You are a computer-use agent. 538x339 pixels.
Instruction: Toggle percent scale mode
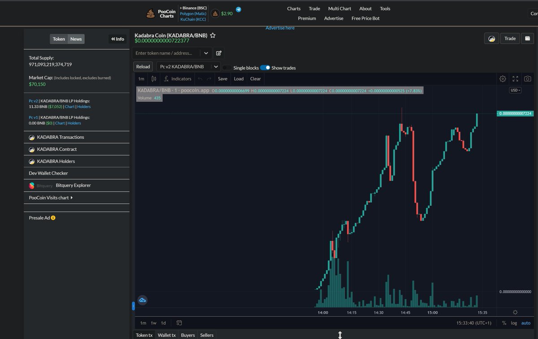point(504,323)
